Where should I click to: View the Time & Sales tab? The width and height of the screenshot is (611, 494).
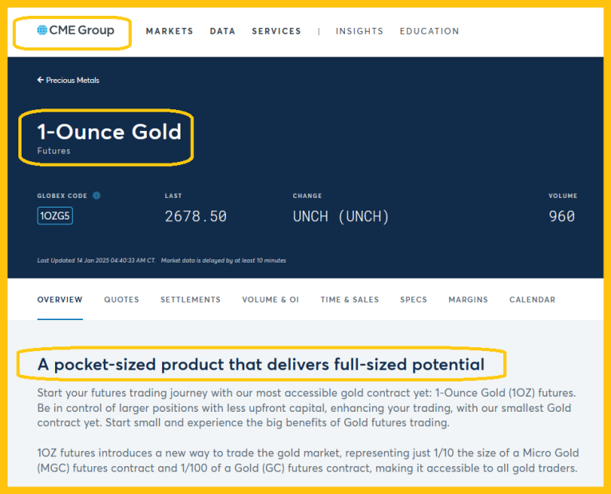click(x=350, y=300)
